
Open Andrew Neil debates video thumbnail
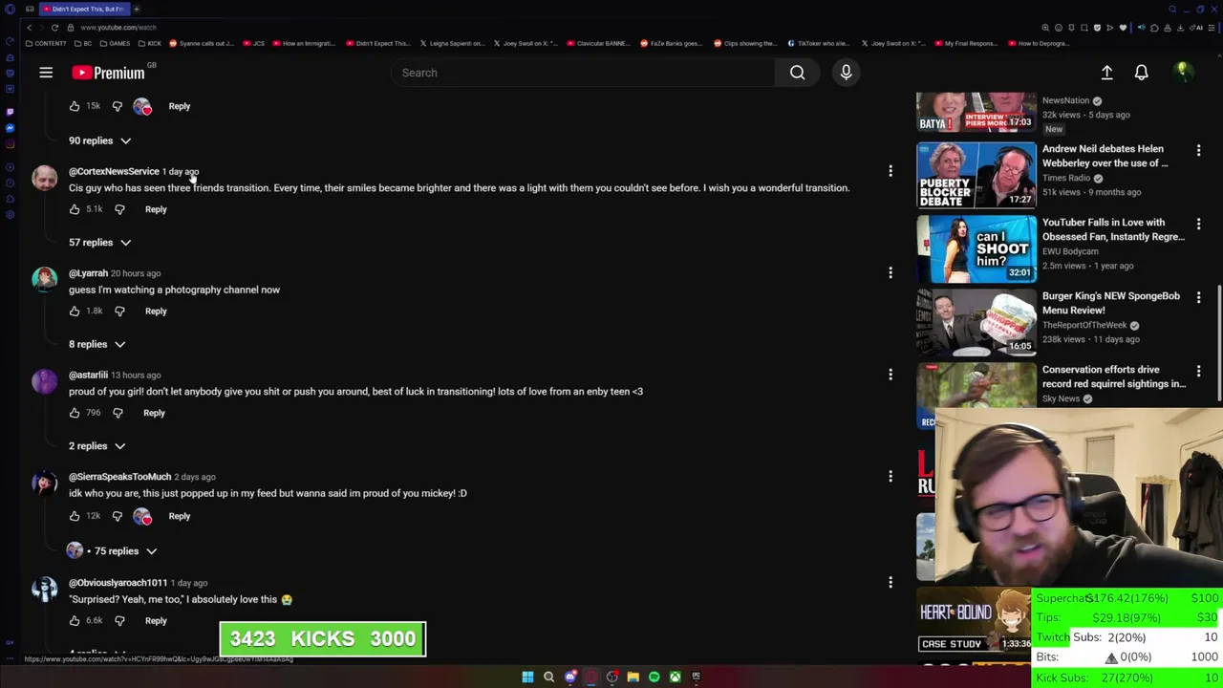(x=976, y=175)
